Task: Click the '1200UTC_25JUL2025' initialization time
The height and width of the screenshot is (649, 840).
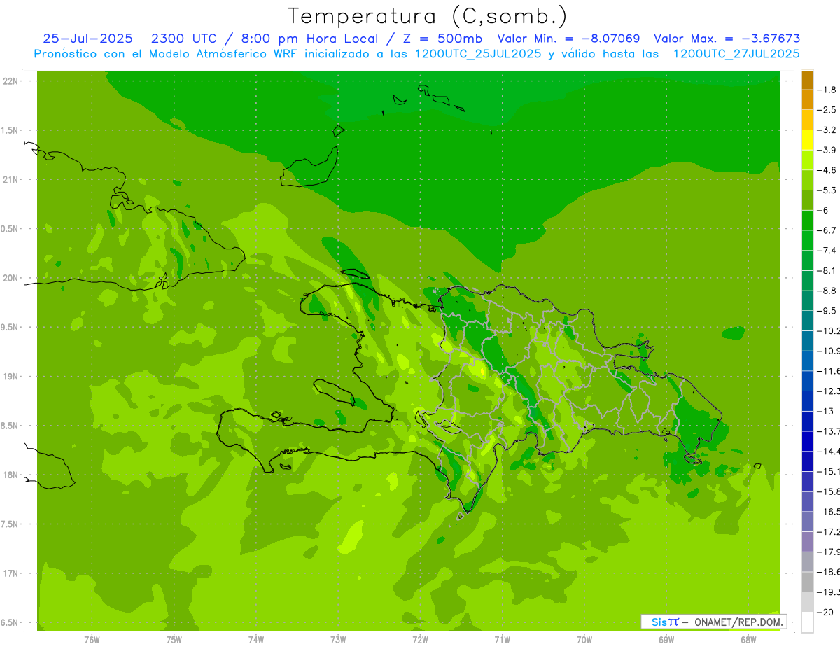Action: point(478,54)
